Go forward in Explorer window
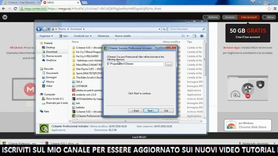The width and height of the screenshot is (278, 156). (x=45, y=29)
